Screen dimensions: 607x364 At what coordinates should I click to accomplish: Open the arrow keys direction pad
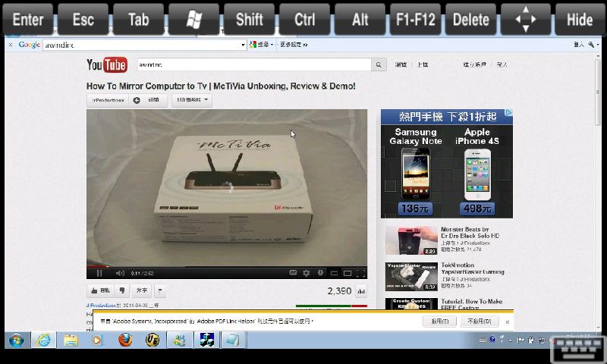tap(526, 19)
